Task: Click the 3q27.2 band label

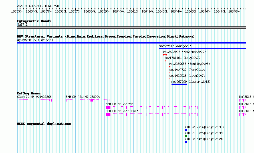Action: (22, 24)
